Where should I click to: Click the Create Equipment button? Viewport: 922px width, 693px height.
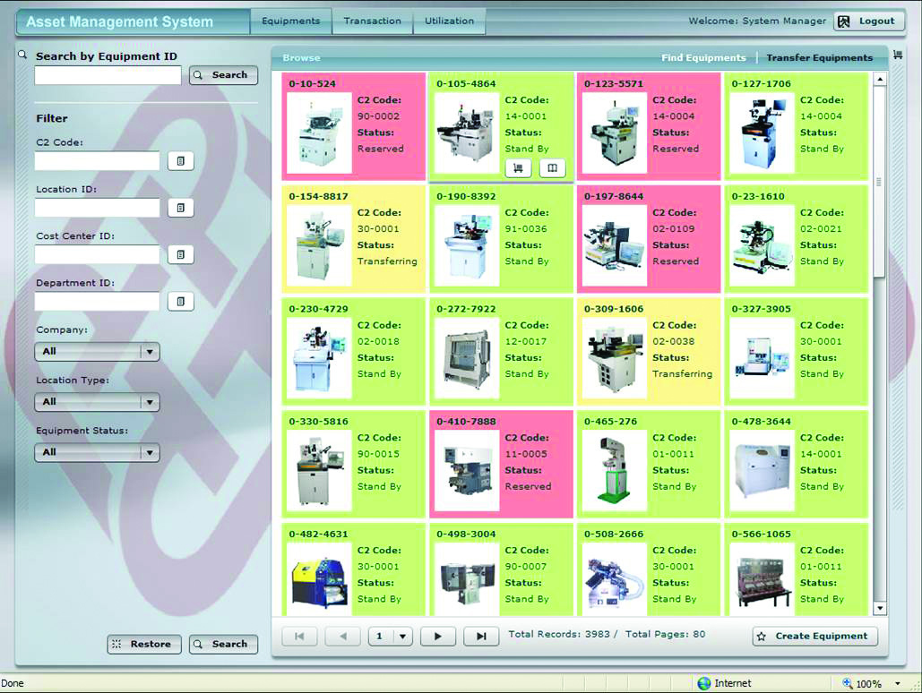coord(814,637)
